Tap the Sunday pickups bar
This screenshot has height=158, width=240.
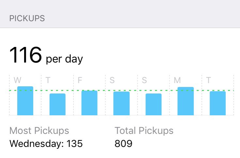pyautogui.click(x=154, y=104)
